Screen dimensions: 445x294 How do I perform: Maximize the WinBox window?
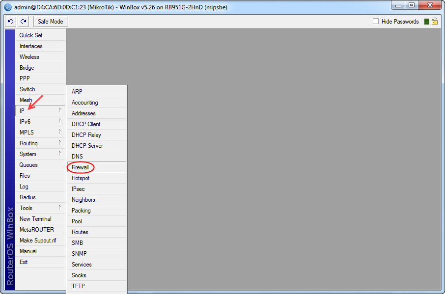coord(412,5)
